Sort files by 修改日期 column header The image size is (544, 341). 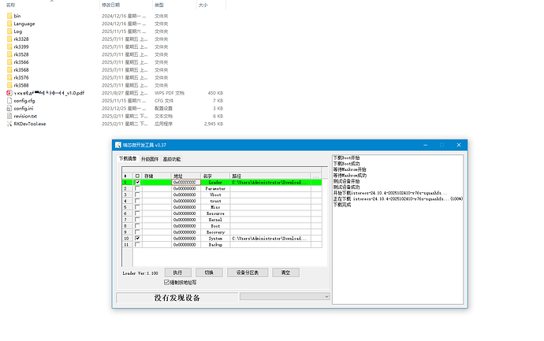coord(112,5)
